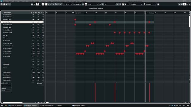Viewport: 191px width, 107px height.
Task: Switch to Cubase Pro project taskbar window
Action: pyautogui.click(x=15, y=106)
